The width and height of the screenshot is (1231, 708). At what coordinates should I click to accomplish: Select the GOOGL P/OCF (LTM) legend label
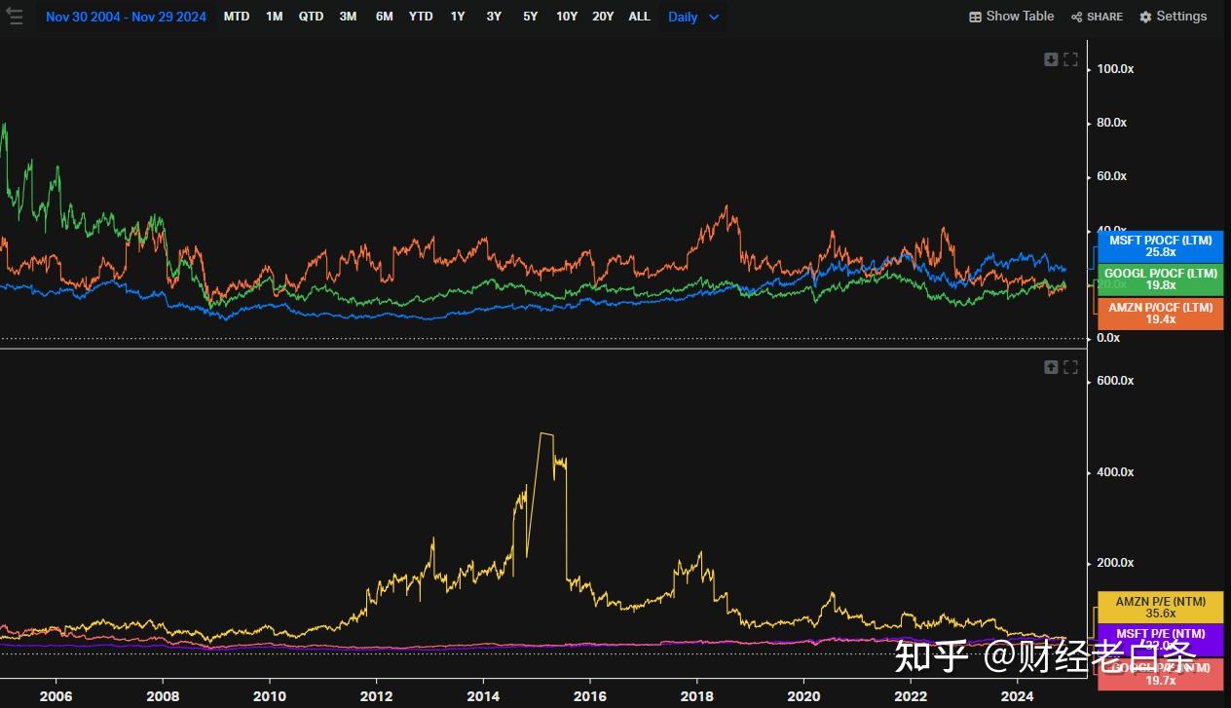click(x=1161, y=279)
